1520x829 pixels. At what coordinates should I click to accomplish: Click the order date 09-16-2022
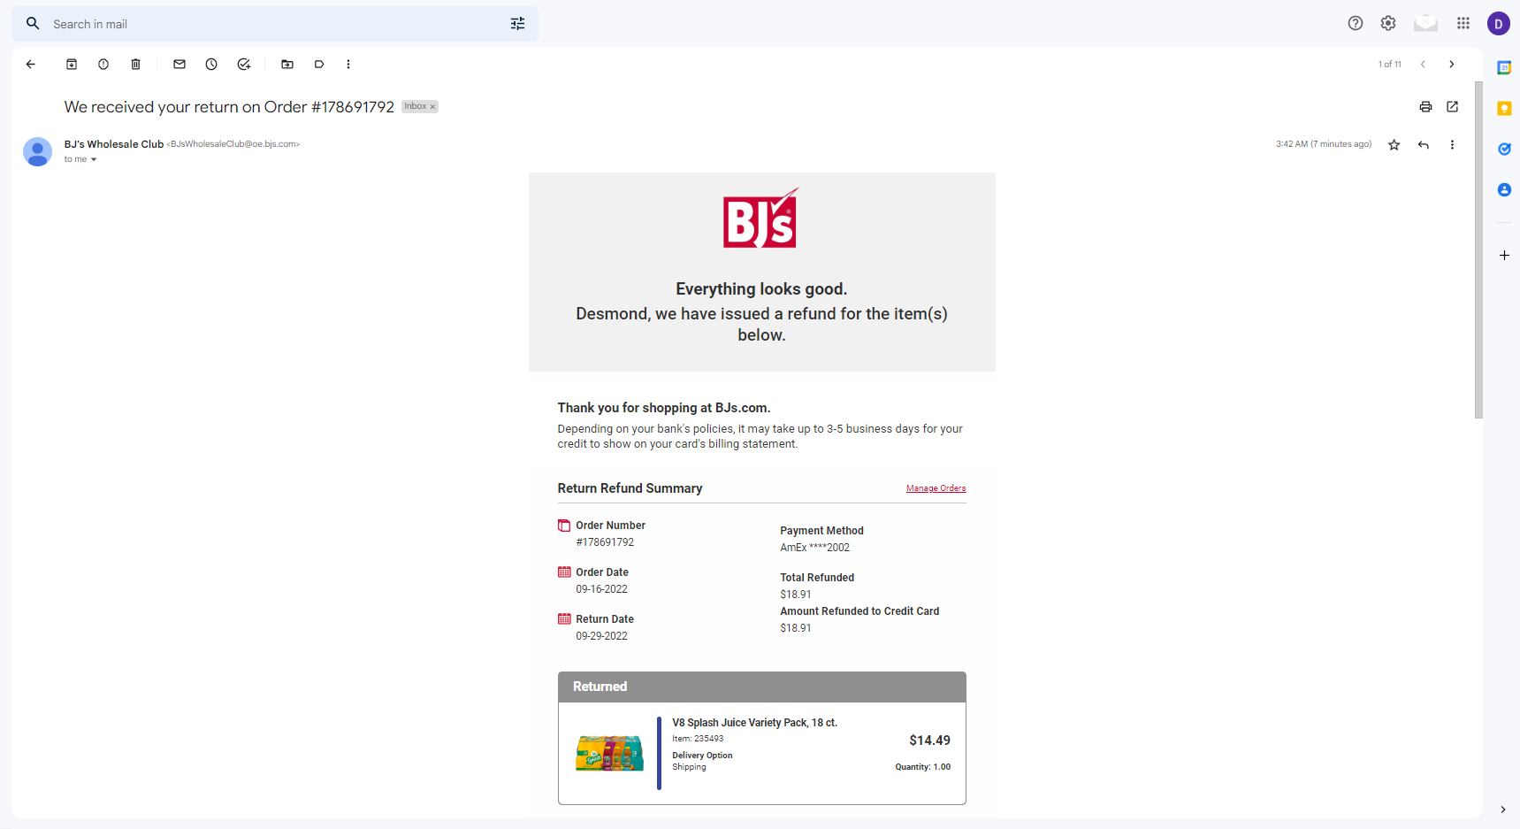[601, 589]
